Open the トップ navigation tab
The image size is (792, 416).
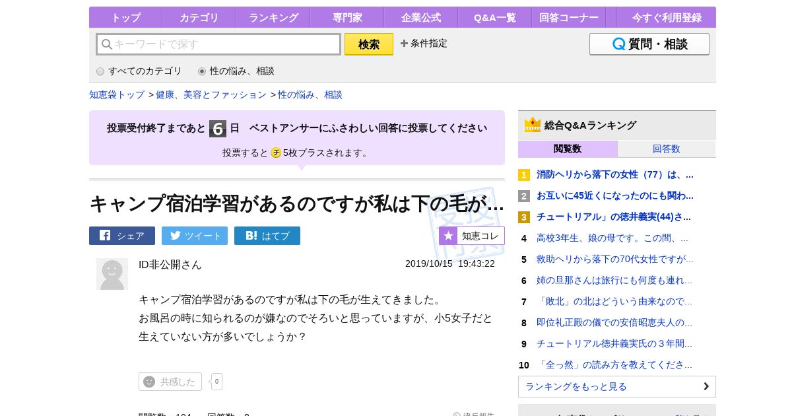pos(125,17)
